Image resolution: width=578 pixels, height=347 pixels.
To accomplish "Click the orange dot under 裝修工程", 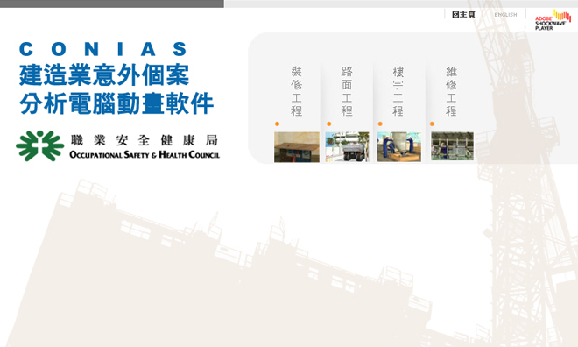I will point(278,124).
